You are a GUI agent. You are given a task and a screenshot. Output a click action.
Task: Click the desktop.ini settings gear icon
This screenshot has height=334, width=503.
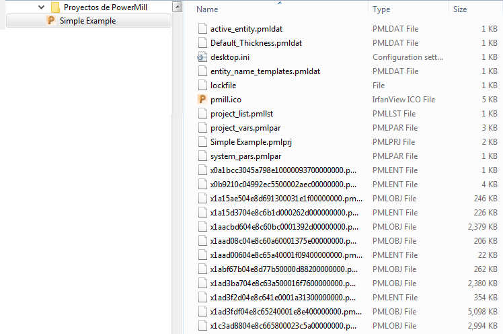(x=202, y=57)
